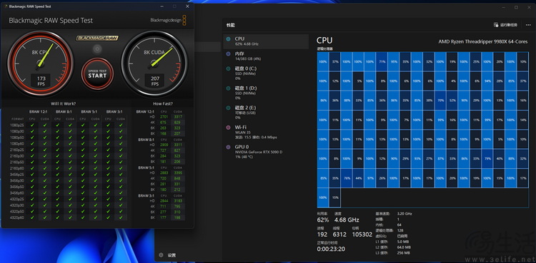
Task: Click the logical processor cell showing 52%
Action: pyautogui.click(x=452, y=100)
